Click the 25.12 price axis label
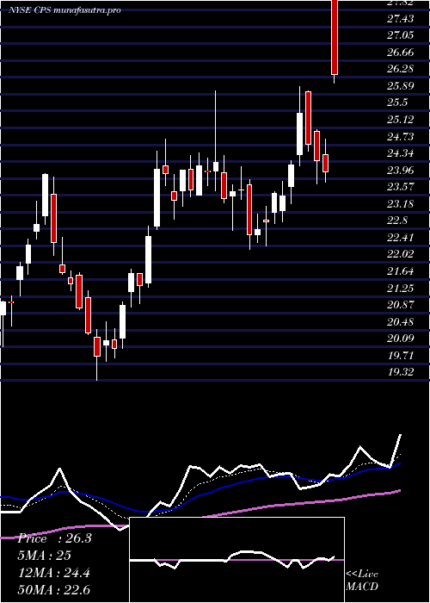 click(401, 119)
